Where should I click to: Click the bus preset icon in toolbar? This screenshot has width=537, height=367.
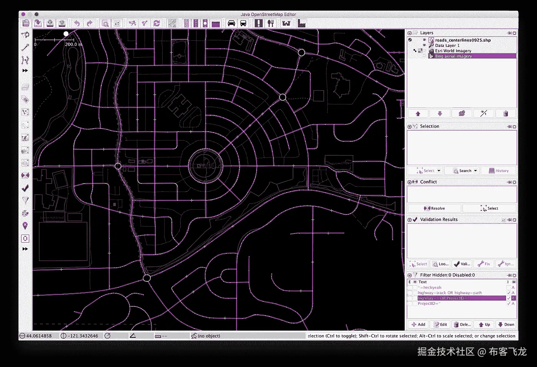click(x=243, y=23)
